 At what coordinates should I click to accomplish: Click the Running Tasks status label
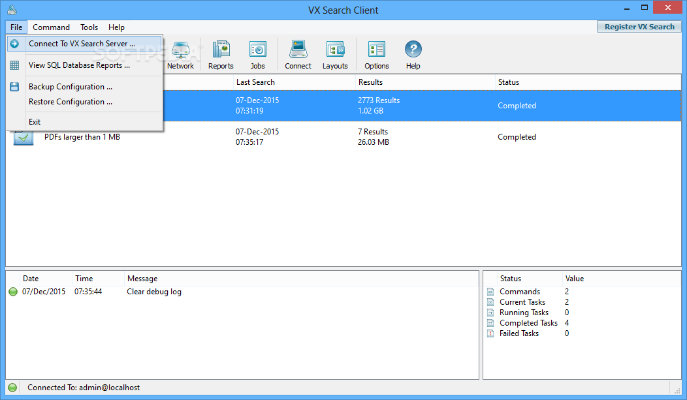(x=524, y=313)
